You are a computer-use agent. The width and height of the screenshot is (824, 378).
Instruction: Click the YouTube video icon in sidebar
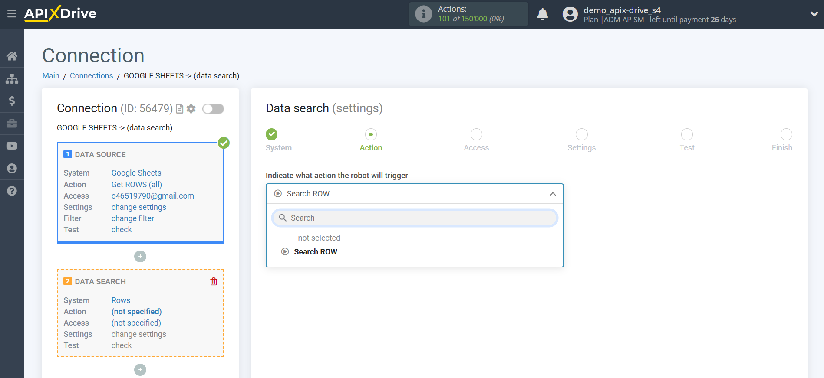pyautogui.click(x=12, y=146)
